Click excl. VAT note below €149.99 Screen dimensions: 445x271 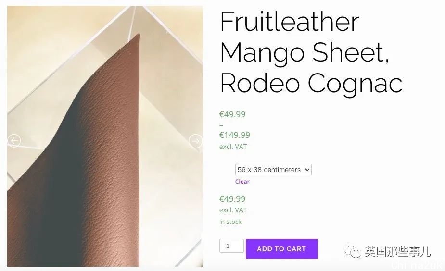point(233,147)
